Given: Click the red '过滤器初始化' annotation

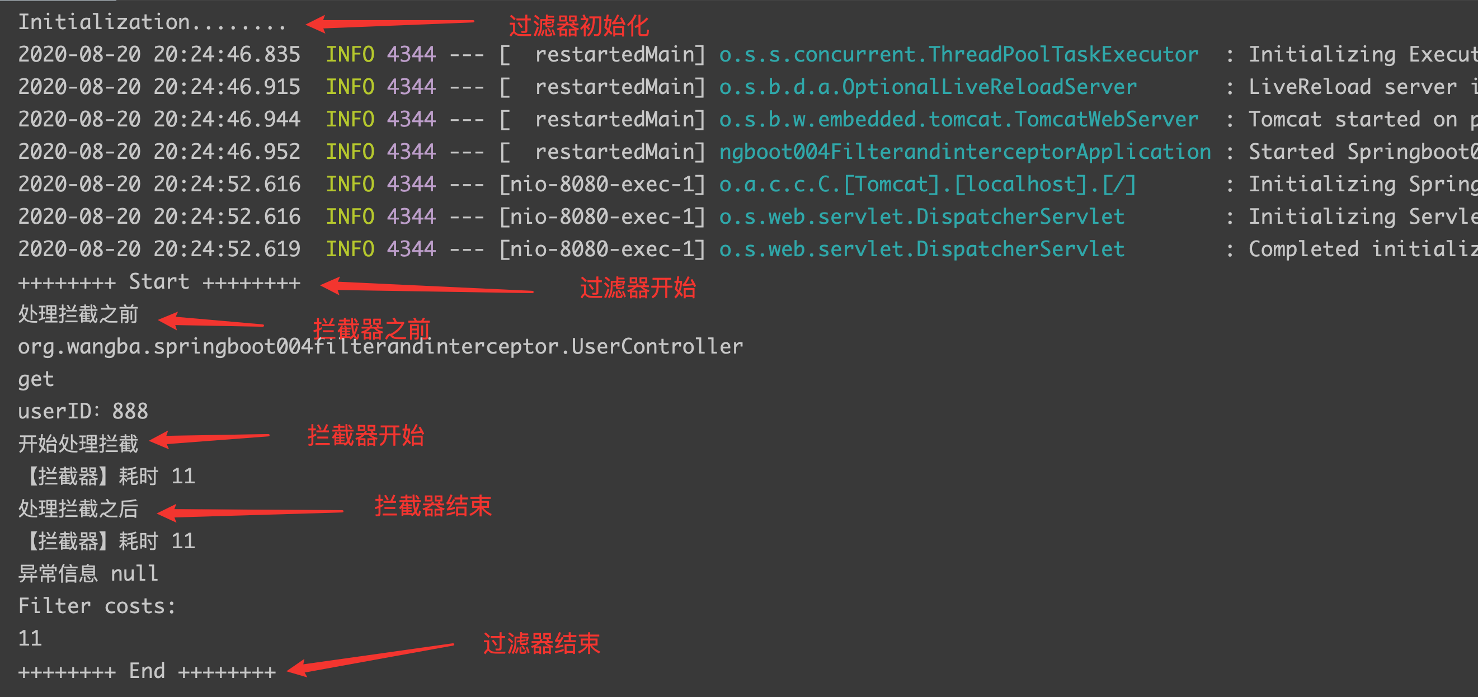Looking at the screenshot, I should 578,26.
